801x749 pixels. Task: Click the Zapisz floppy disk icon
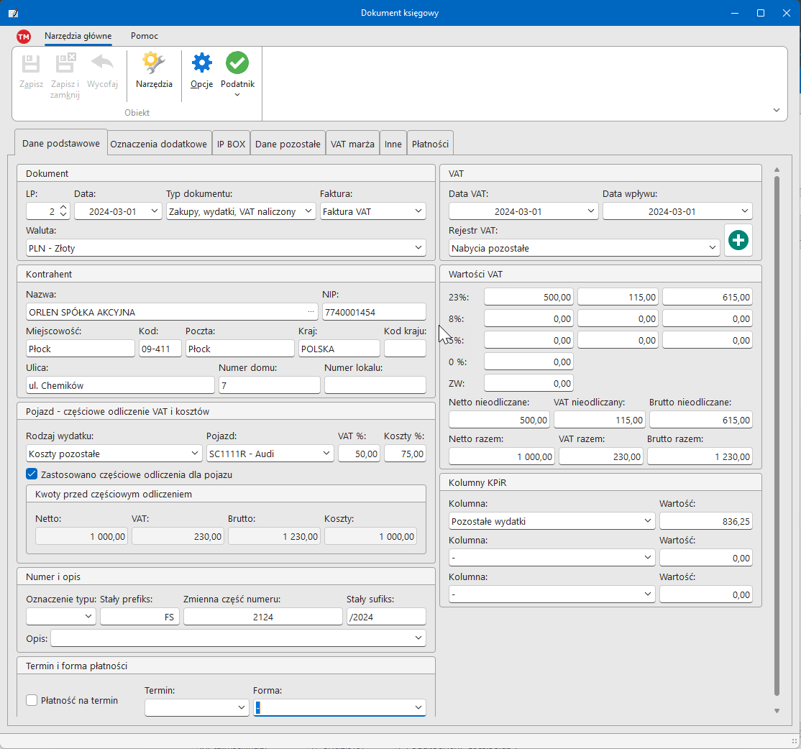tap(31, 64)
